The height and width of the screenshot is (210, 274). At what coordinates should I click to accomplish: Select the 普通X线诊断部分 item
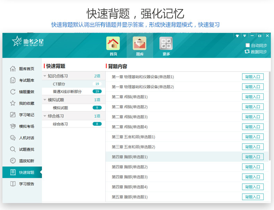pos(74,91)
